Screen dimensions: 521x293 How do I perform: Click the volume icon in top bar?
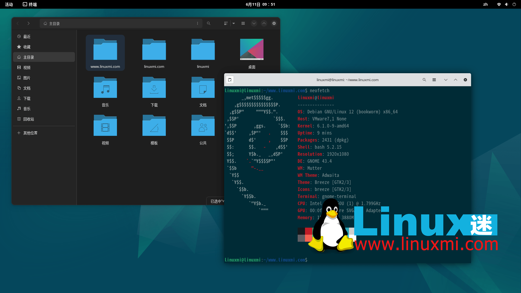click(506, 4)
